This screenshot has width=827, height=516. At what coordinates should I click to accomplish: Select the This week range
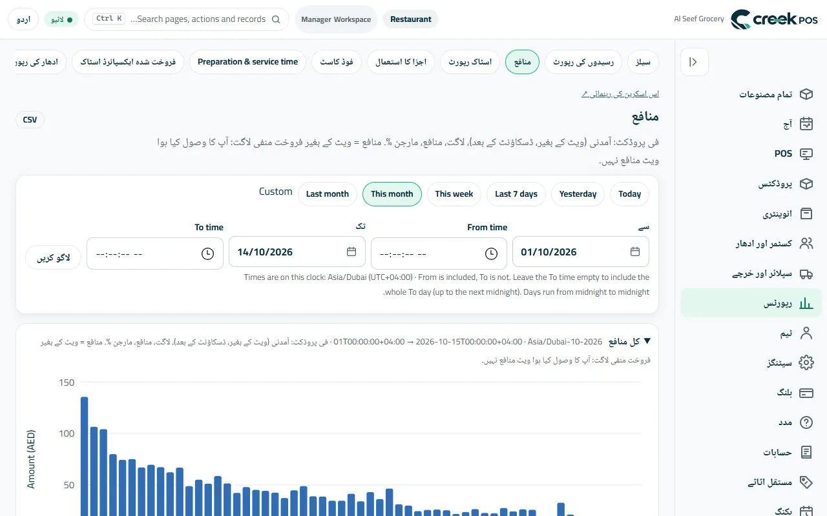(454, 194)
